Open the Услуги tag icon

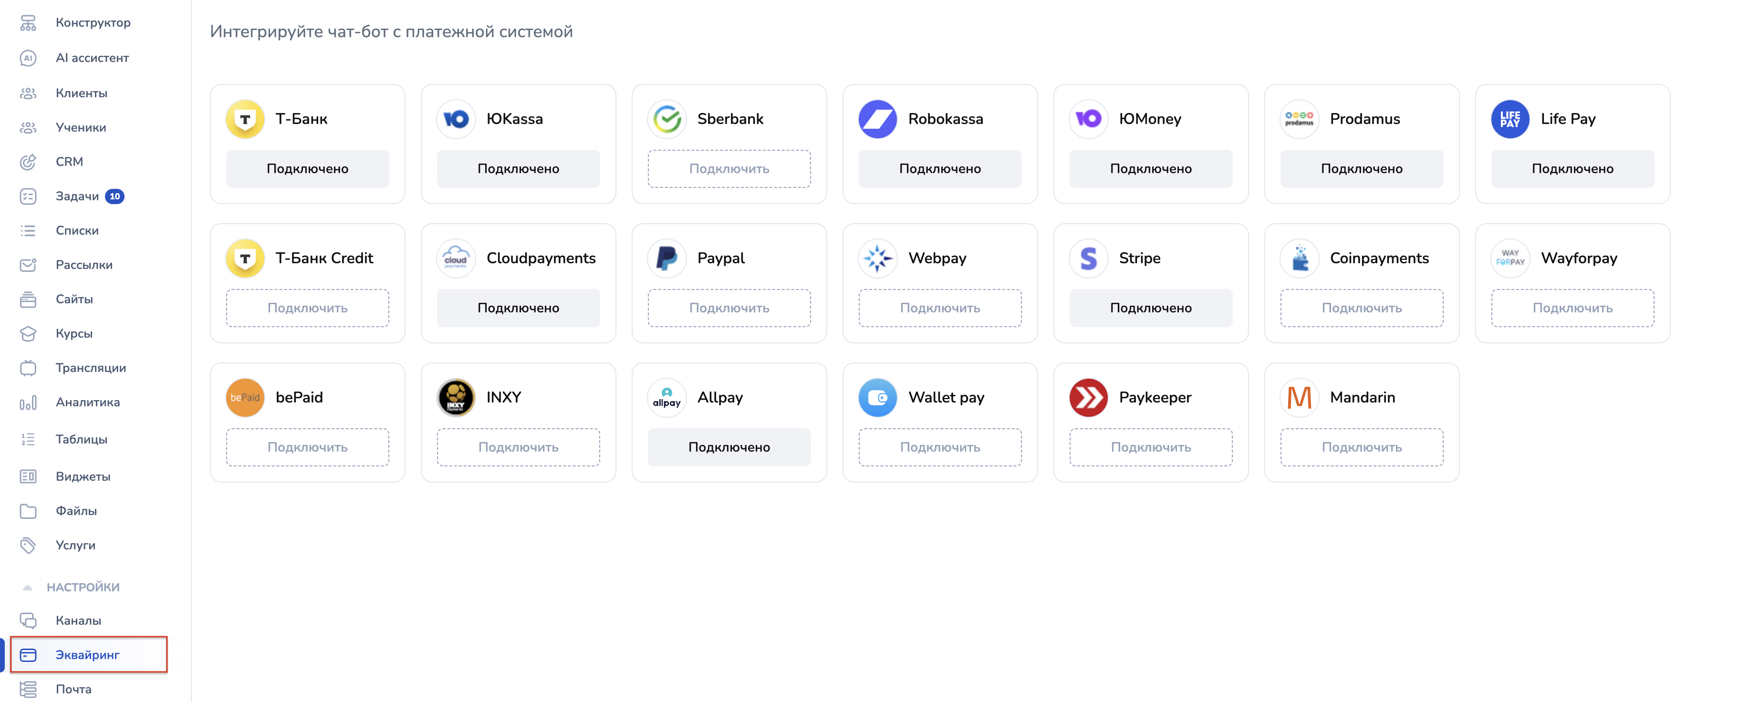click(x=28, y=545)
